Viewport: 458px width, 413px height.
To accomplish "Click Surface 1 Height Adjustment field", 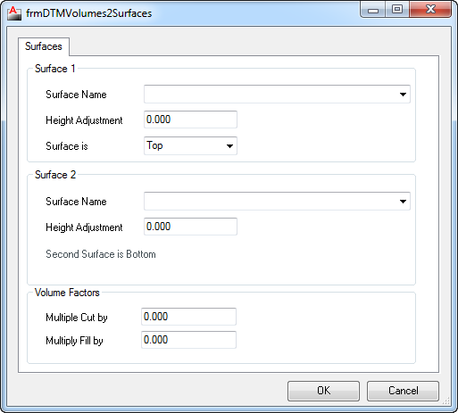I will (190, 120).
